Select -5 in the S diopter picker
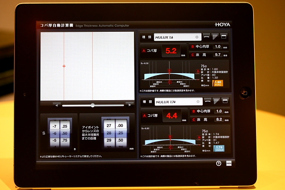Viewport: 285px width, 190px height. pyautogui.click(x=55, y=140)
